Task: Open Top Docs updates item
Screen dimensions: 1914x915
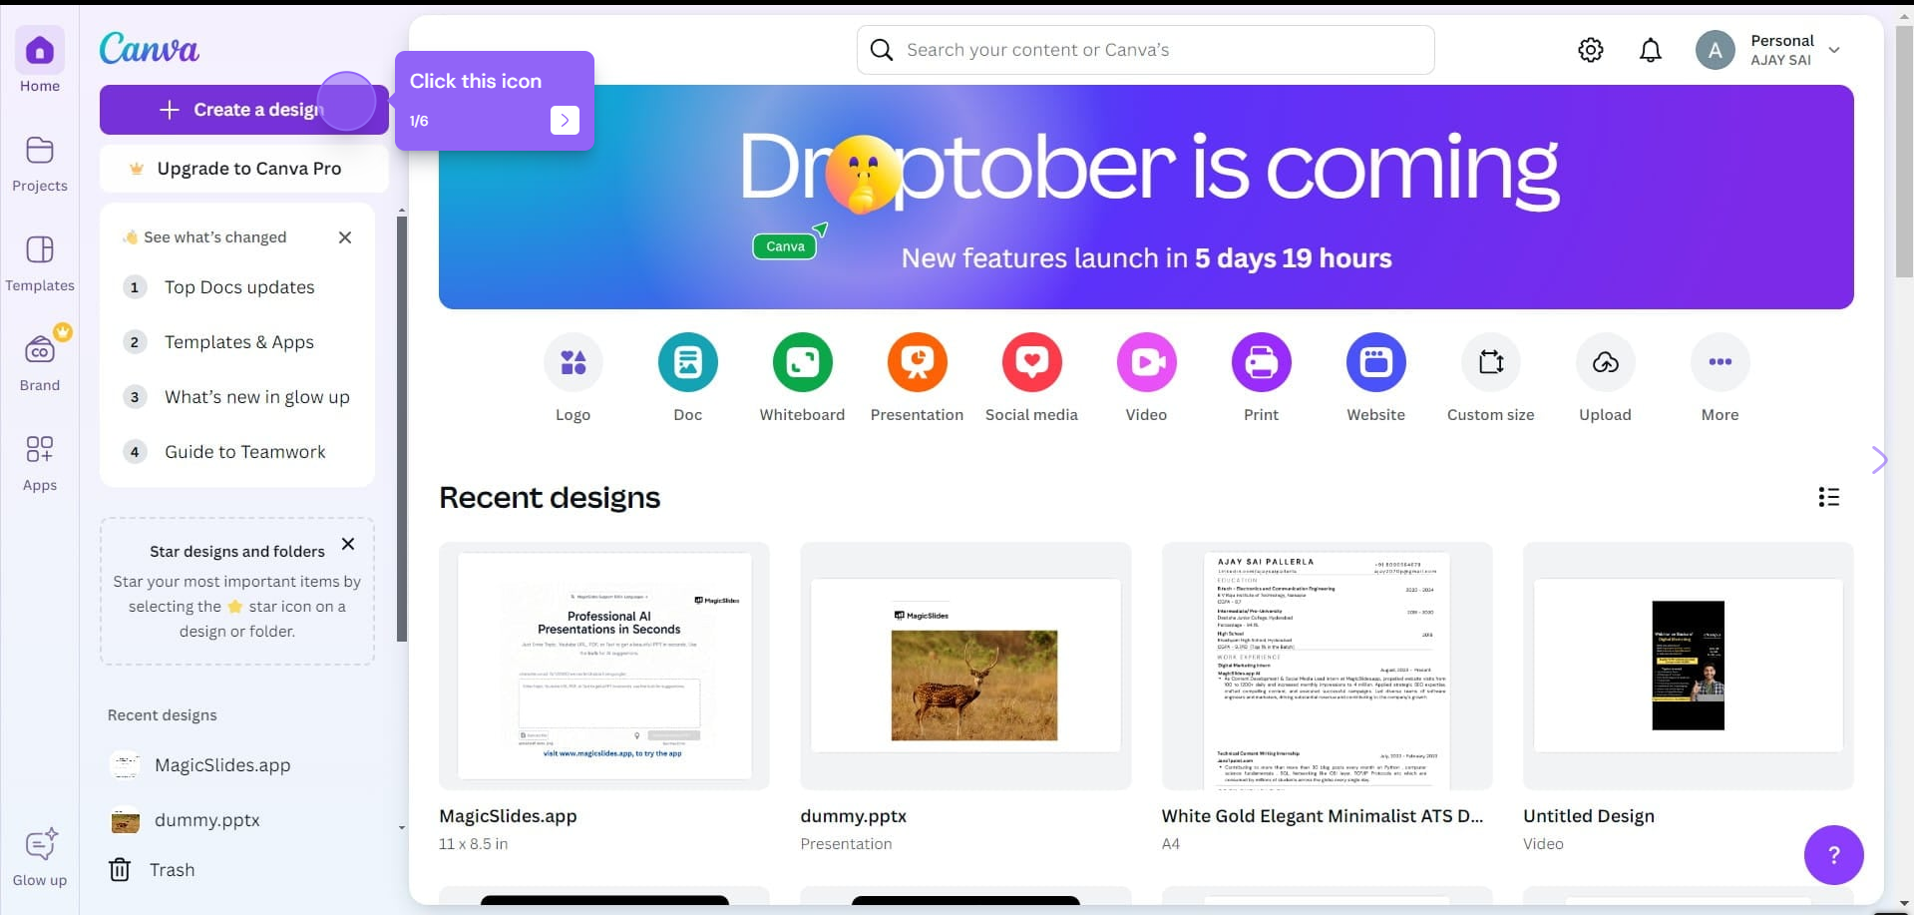Action: click(239, 287)
